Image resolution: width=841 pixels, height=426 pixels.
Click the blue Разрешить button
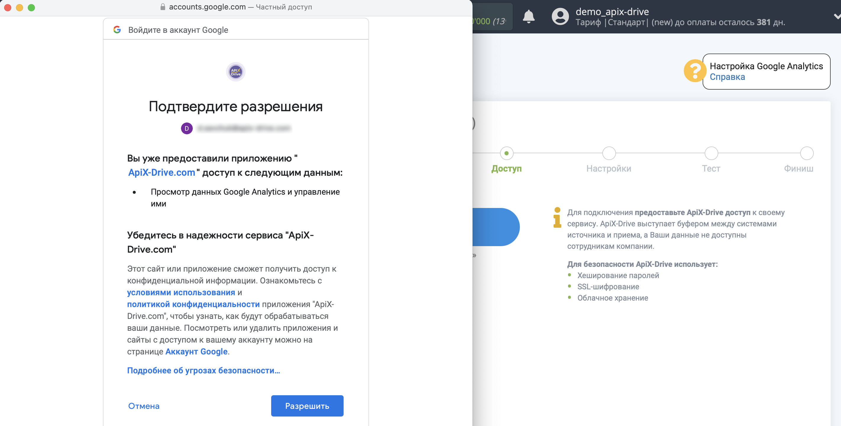[x=307, y=406]
